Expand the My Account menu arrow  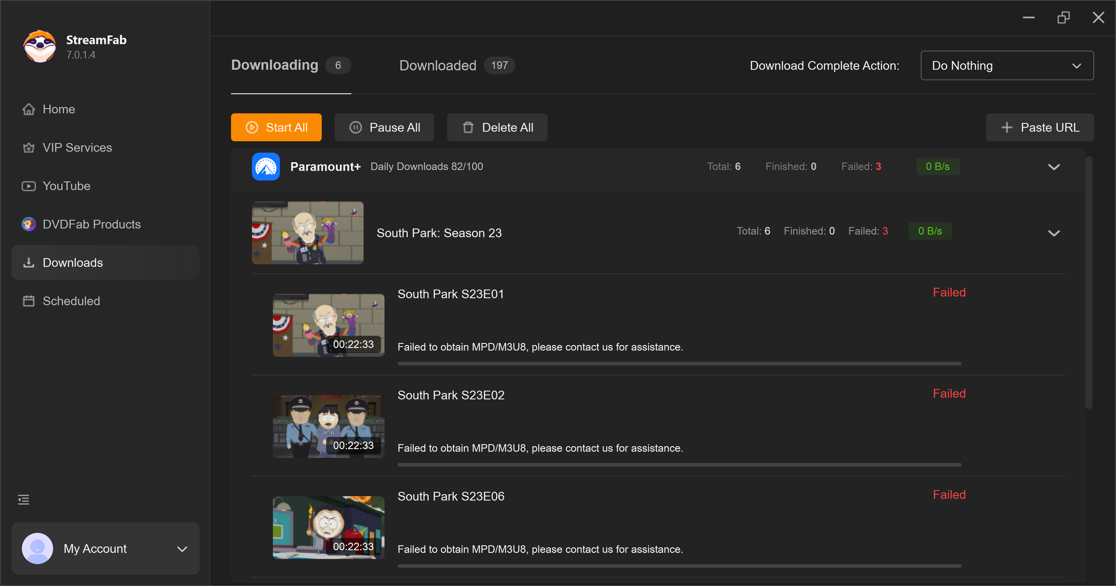click(x=183, y=549)
